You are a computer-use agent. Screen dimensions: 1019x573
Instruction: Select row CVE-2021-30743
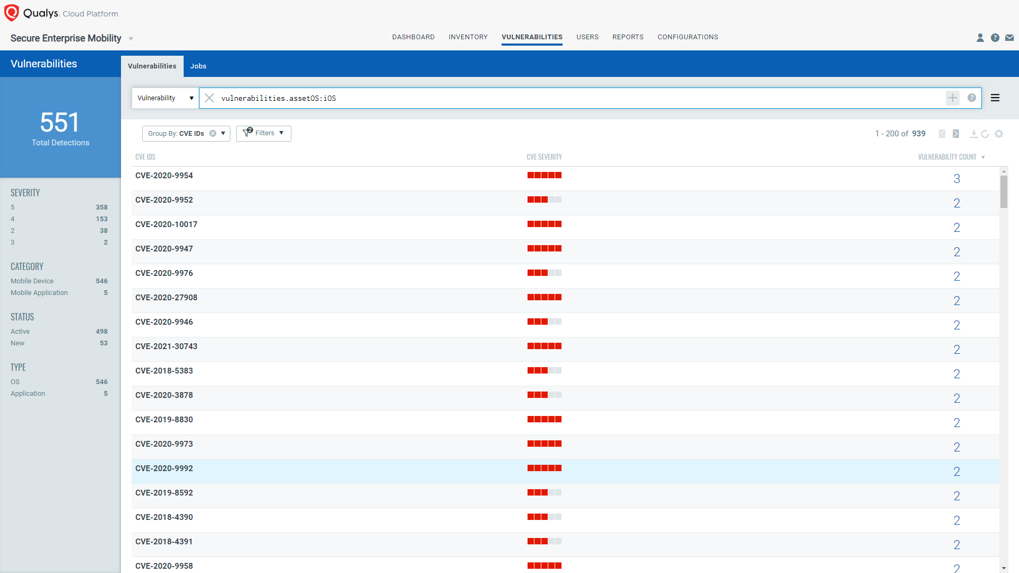coord(565,350)
